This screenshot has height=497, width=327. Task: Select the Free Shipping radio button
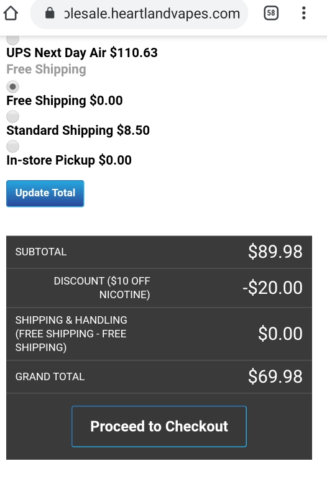pos(12,86)
